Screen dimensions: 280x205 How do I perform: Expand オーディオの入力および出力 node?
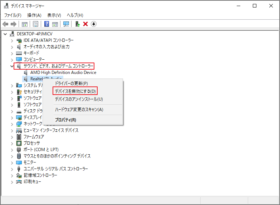[x=12, y=47]
